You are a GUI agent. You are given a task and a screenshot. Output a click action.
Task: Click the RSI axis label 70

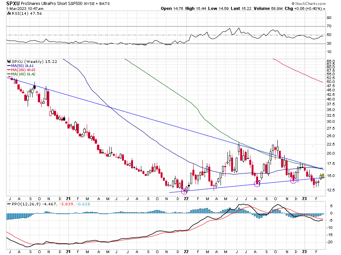329,26
